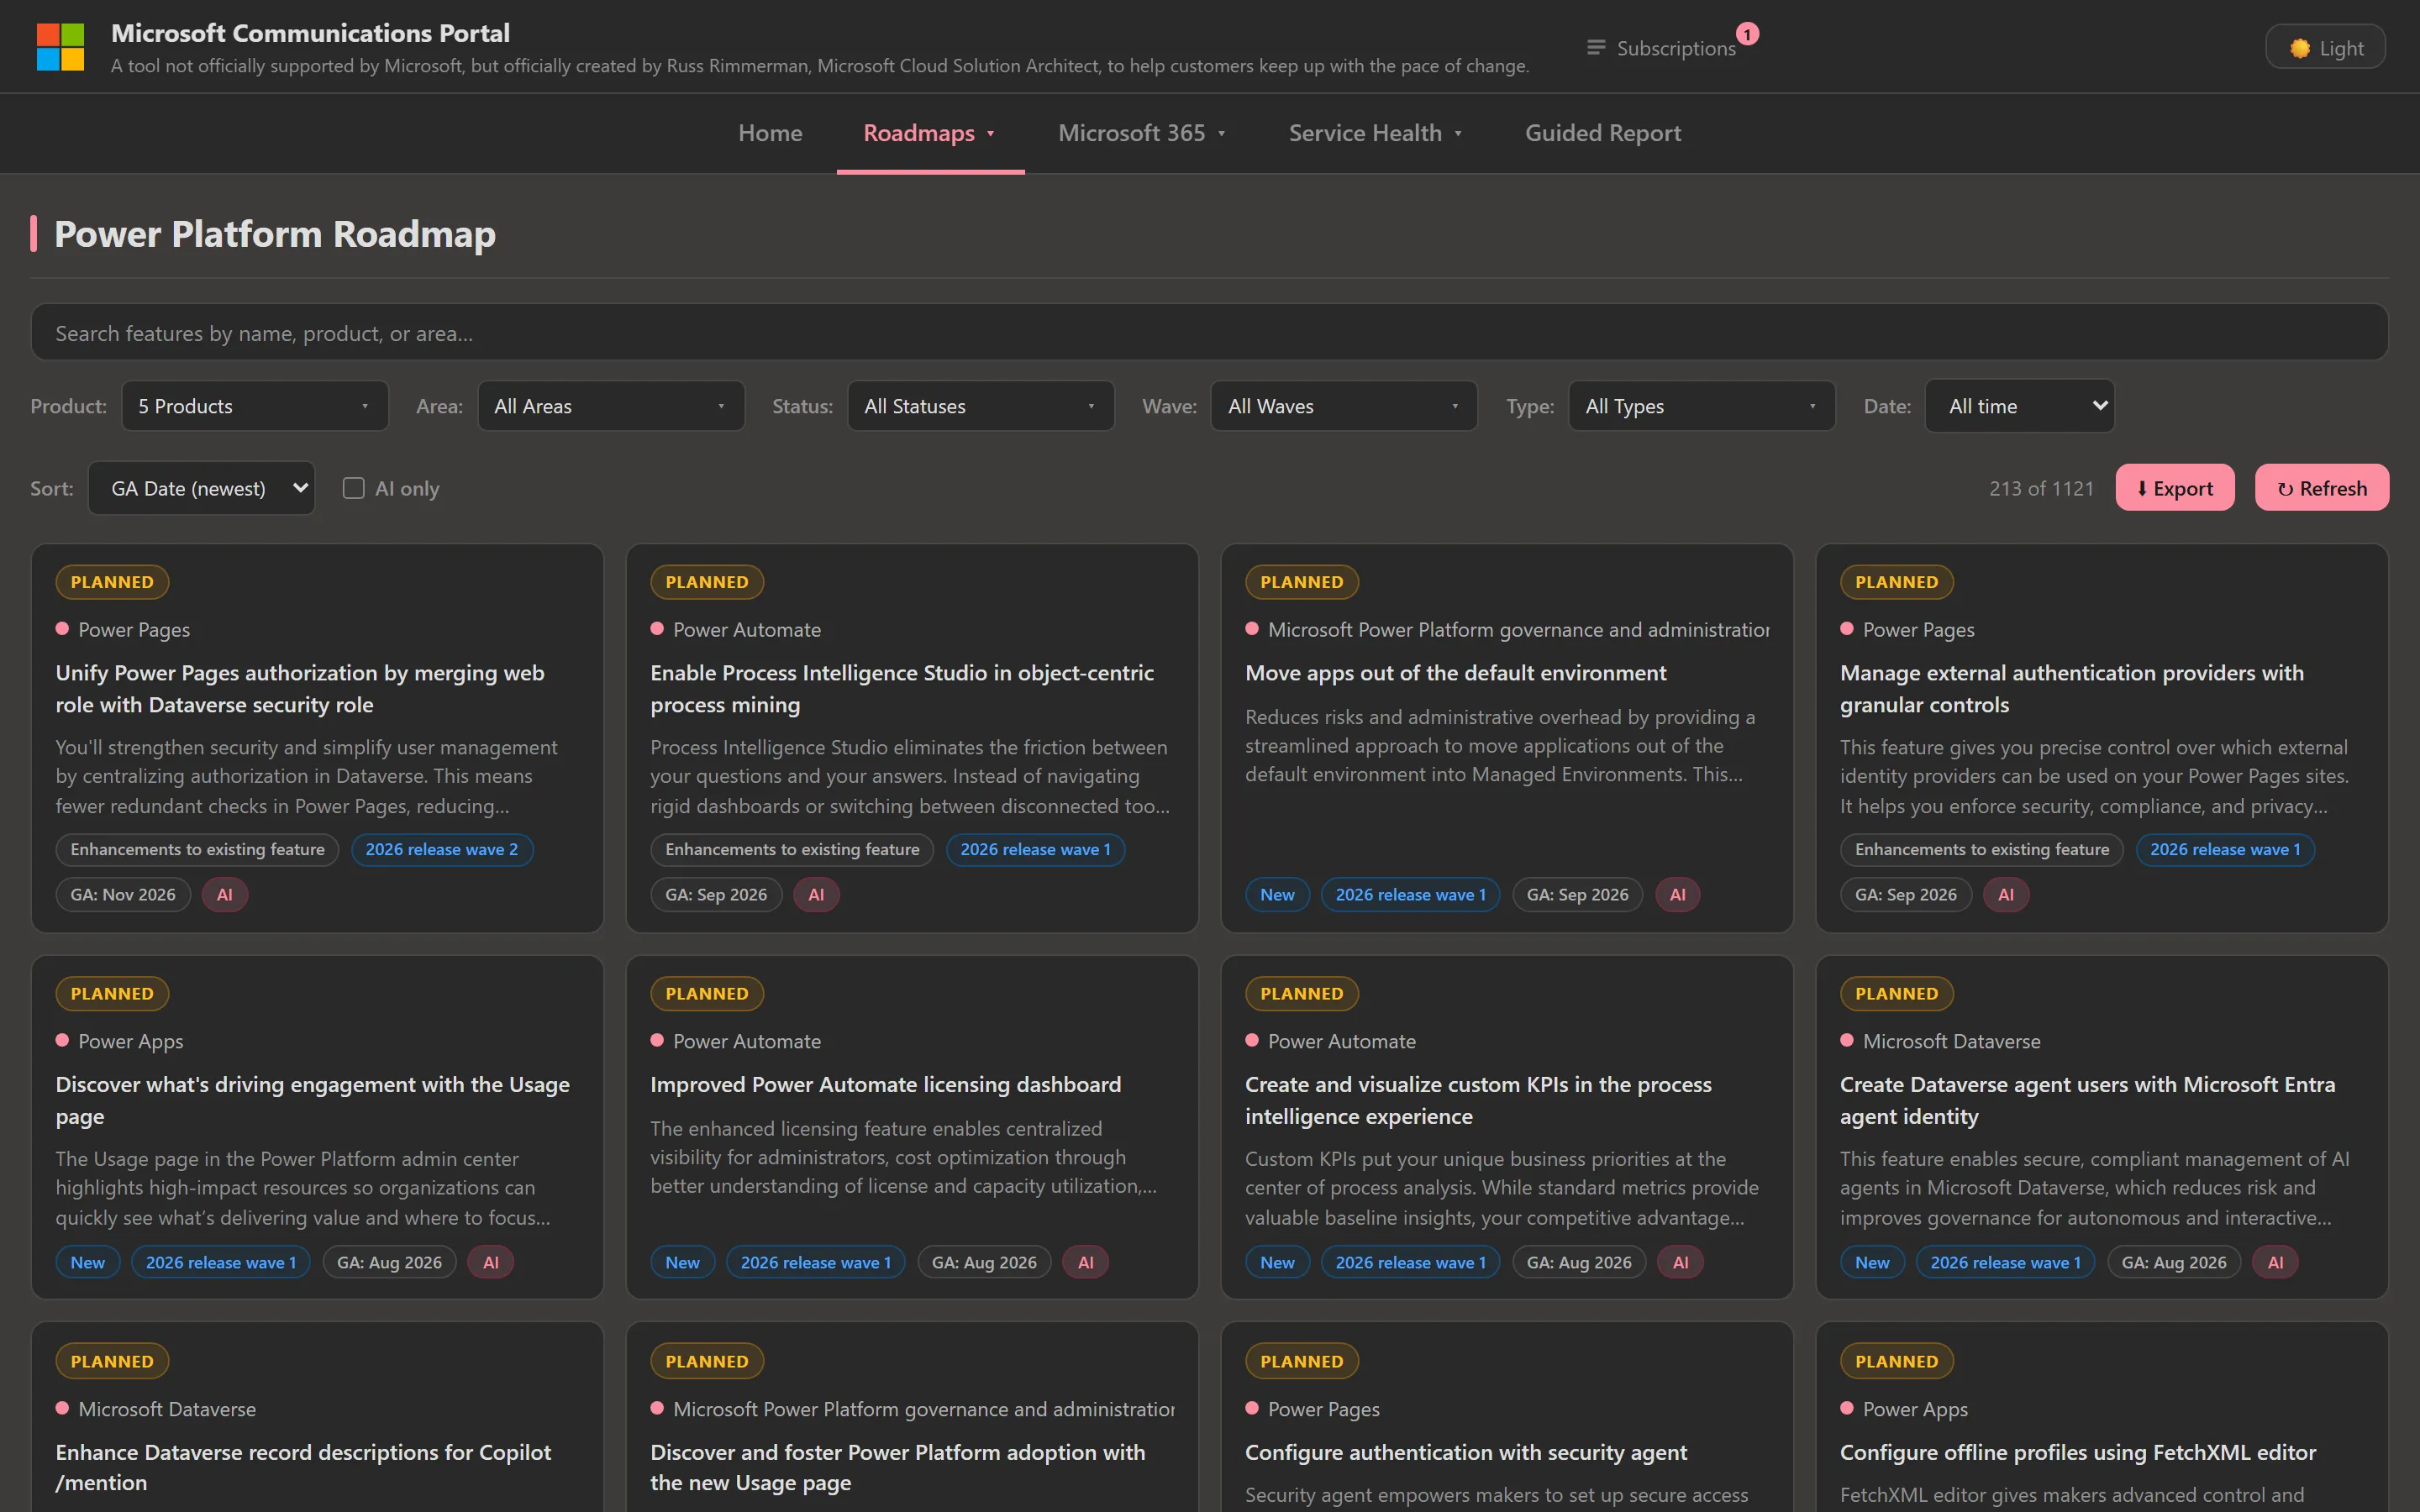The height and width of the screenshot is (1512, 2420).
Task: Open the Service Health menu
Action: [1375, 133]
